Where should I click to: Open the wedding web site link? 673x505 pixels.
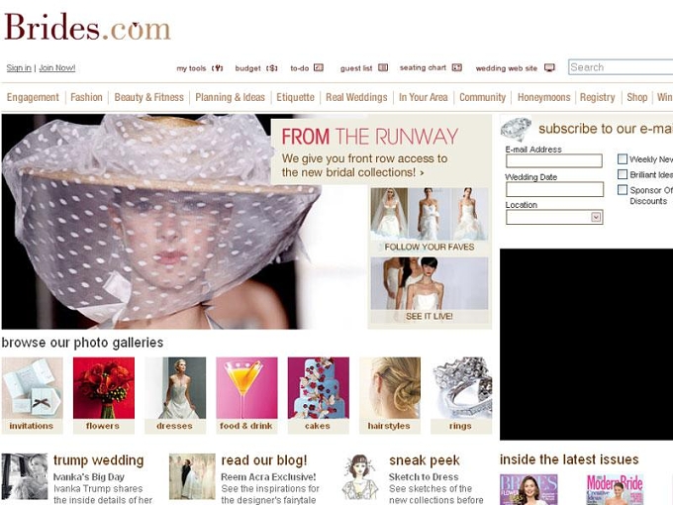[507, 68]
